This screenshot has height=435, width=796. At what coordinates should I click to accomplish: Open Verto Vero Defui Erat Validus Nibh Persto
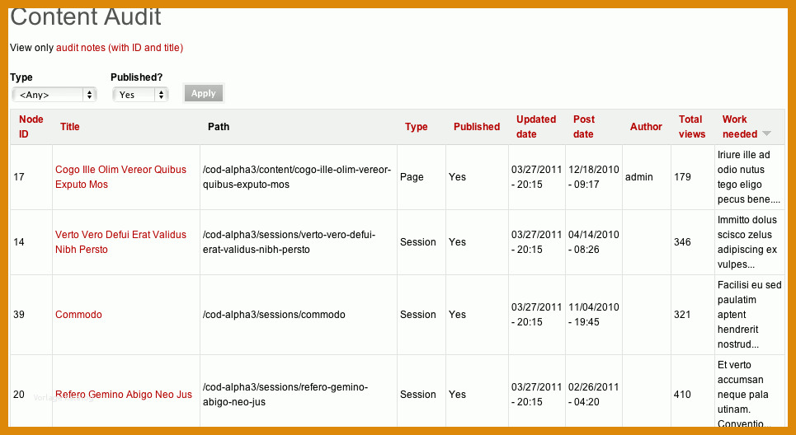coord(120,242)
